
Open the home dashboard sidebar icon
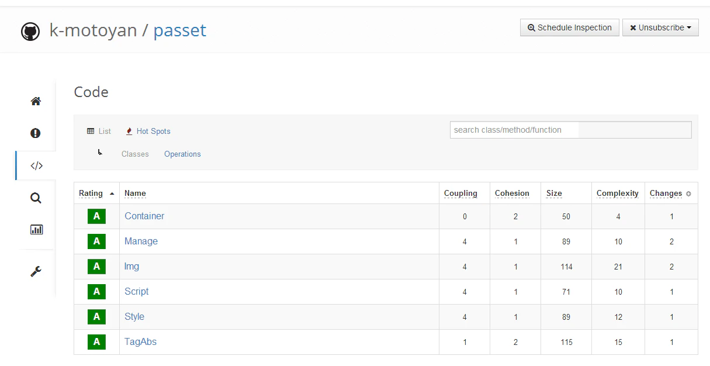pyautogui.click(x=36, y=101)
